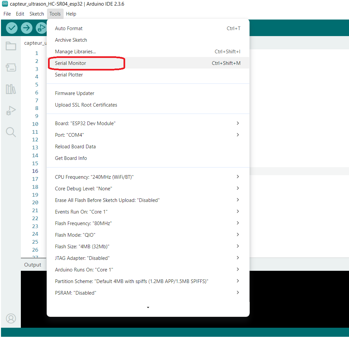Click the Output panel tab
This screenshot has height=337, width=349.
click(33, 265)
